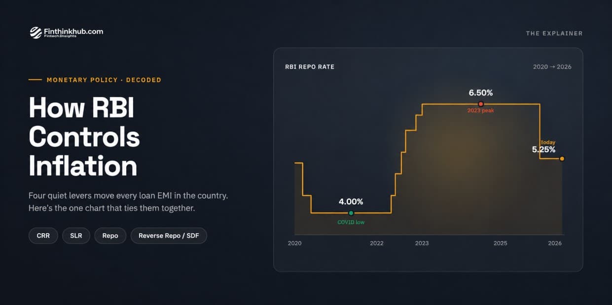This screenshot has height=305, width=612.
Task: Click THE EXPLAINER label at top right
Action: coord(554,33)
